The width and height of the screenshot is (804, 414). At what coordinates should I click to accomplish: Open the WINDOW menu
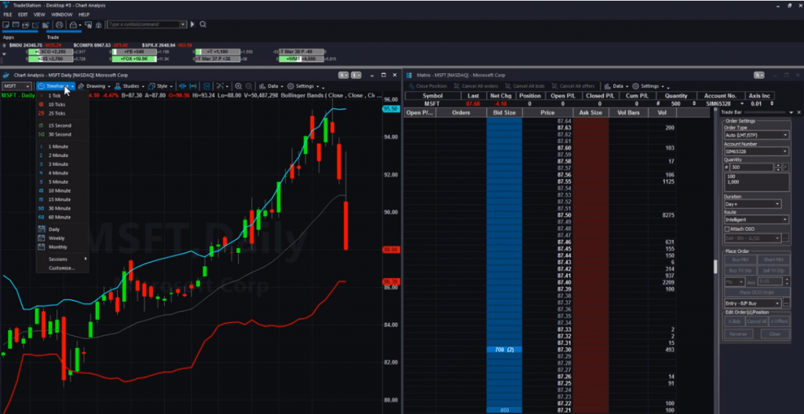[61, 15]
